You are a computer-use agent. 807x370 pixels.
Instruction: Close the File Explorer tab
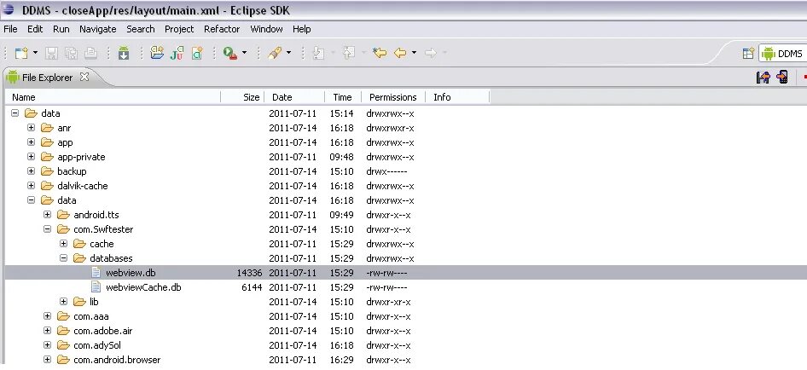(84, 77)
